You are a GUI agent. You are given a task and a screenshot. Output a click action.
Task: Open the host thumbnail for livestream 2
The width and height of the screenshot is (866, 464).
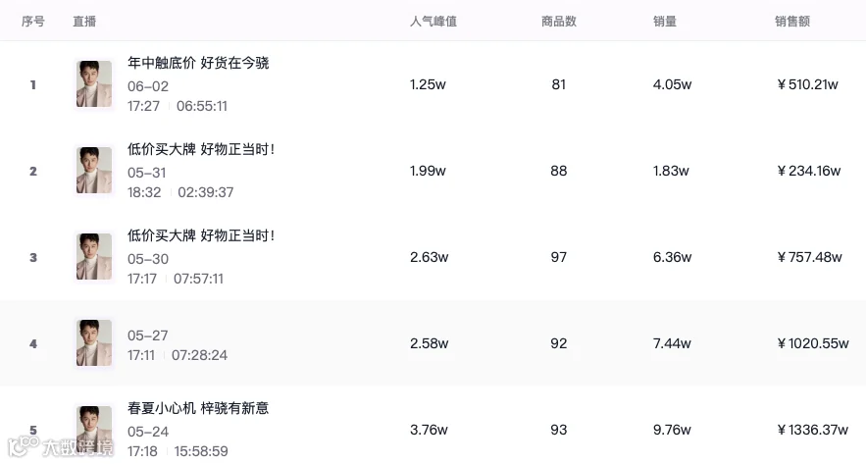point(94,170)
